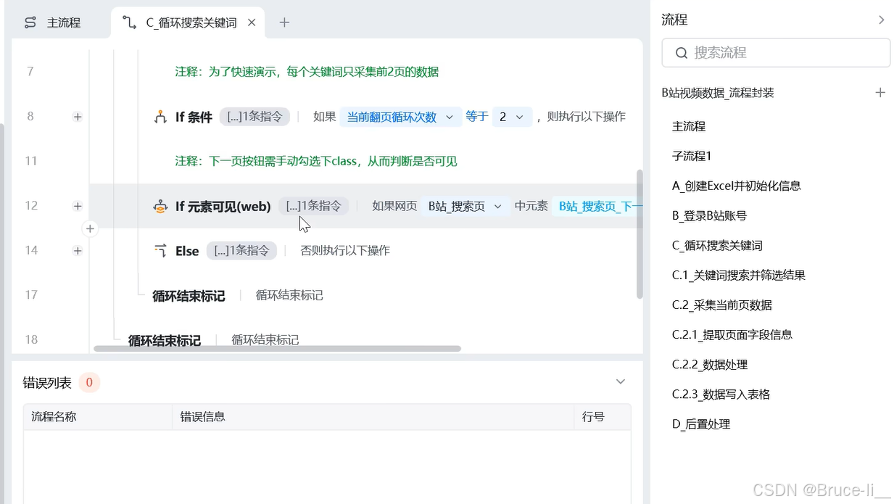This screenshot has width=894, height=504.
Task: Expand collapsed [...]1条指令 in If 条件 row
Action: 254,117
